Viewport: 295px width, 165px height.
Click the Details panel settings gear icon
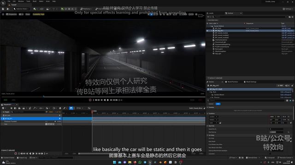tap(293, 100)
